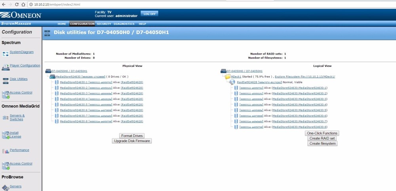Click the Performance chart icon
Screen dimensions: 396x191
click(x=6, y=151)
